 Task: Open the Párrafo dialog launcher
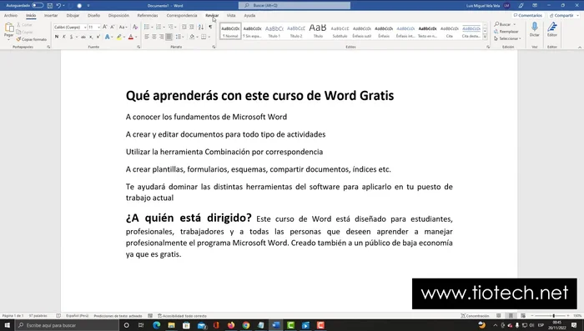214,47
